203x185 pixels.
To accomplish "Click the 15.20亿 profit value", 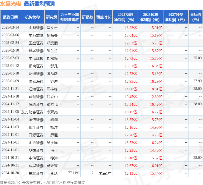I will pos(156,43).
